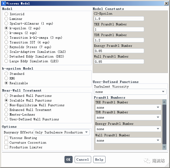Click scroll-up arrow in Prandtl Numbers list
This screenshot has width=170, height=168.
tap(164, 102)
